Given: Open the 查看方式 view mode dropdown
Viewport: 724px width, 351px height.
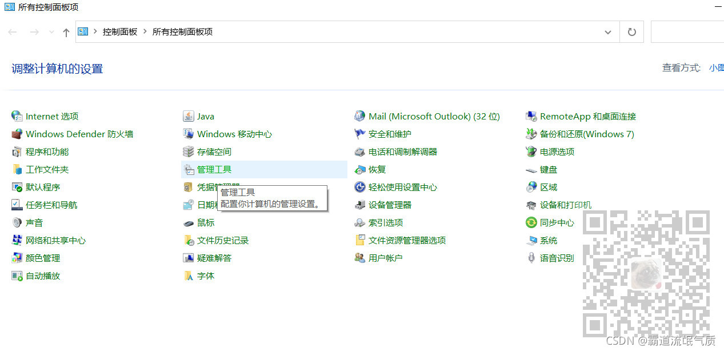Looking at the screenshot, I should 717,67.
